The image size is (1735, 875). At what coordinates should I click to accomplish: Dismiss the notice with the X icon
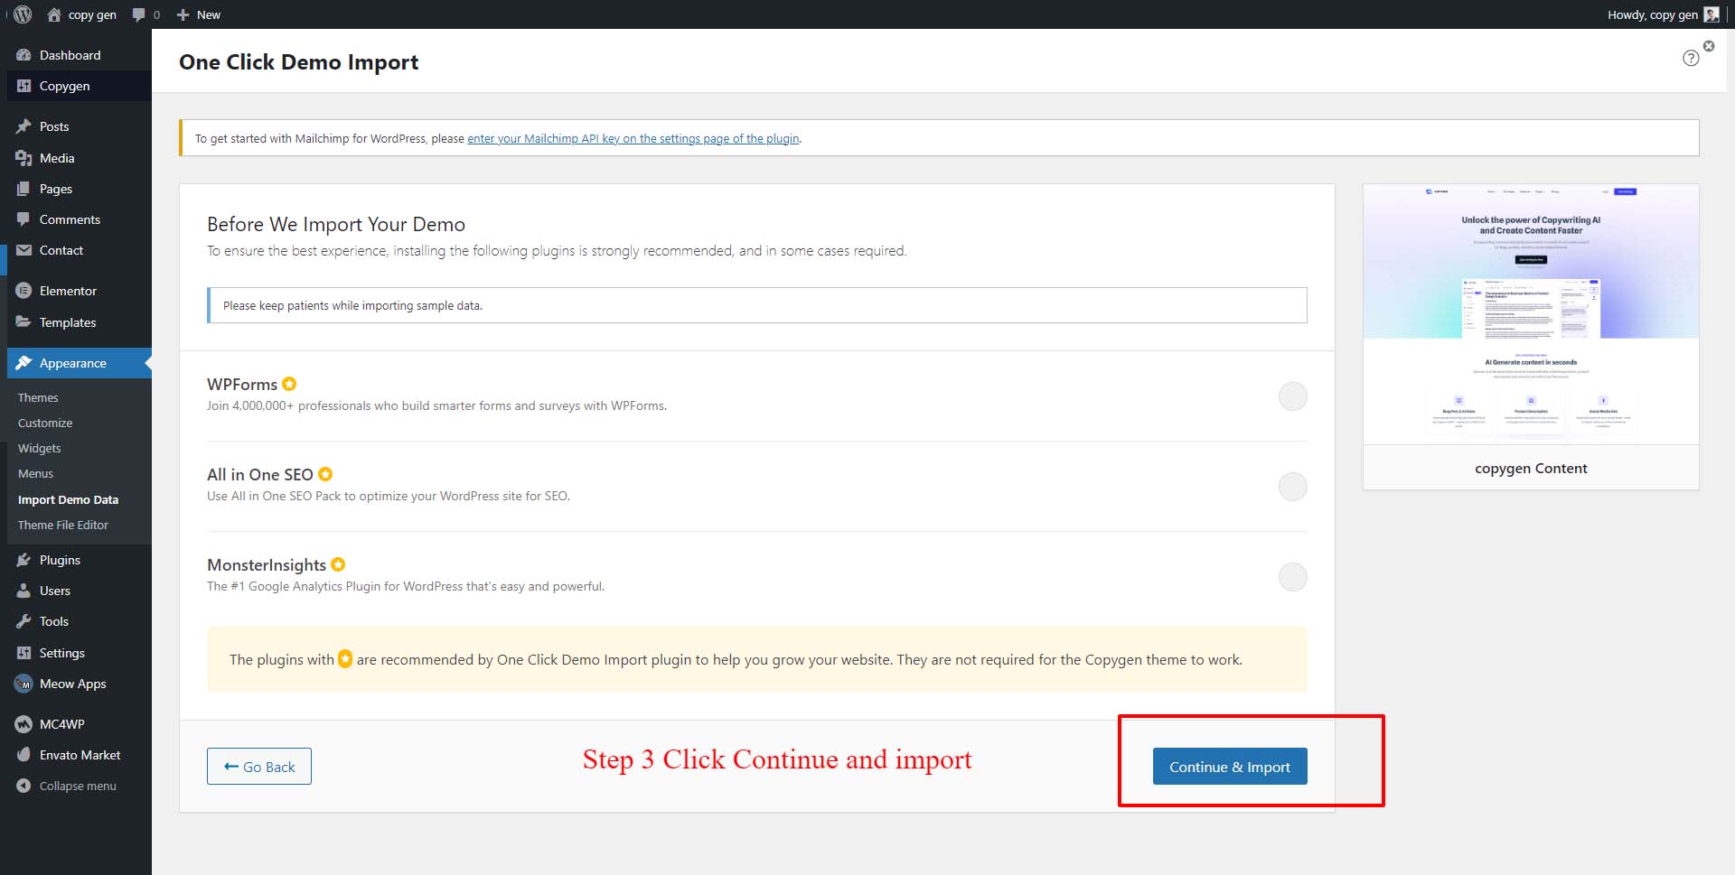click(x=1709, y=46)
